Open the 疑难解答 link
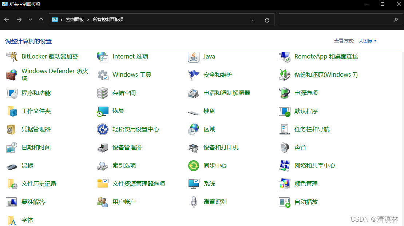The height and width of the screenshot is (226, 404). 33,202
